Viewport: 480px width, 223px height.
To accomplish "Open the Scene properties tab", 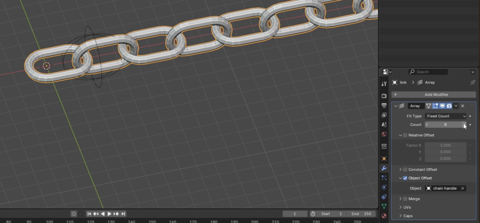I will click(x=384, y=125).
